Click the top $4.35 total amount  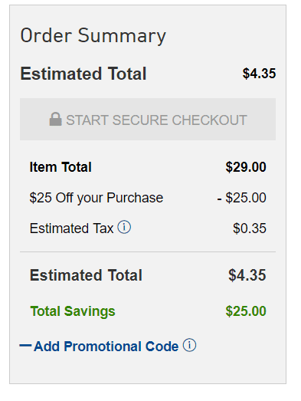pos(259,74)
